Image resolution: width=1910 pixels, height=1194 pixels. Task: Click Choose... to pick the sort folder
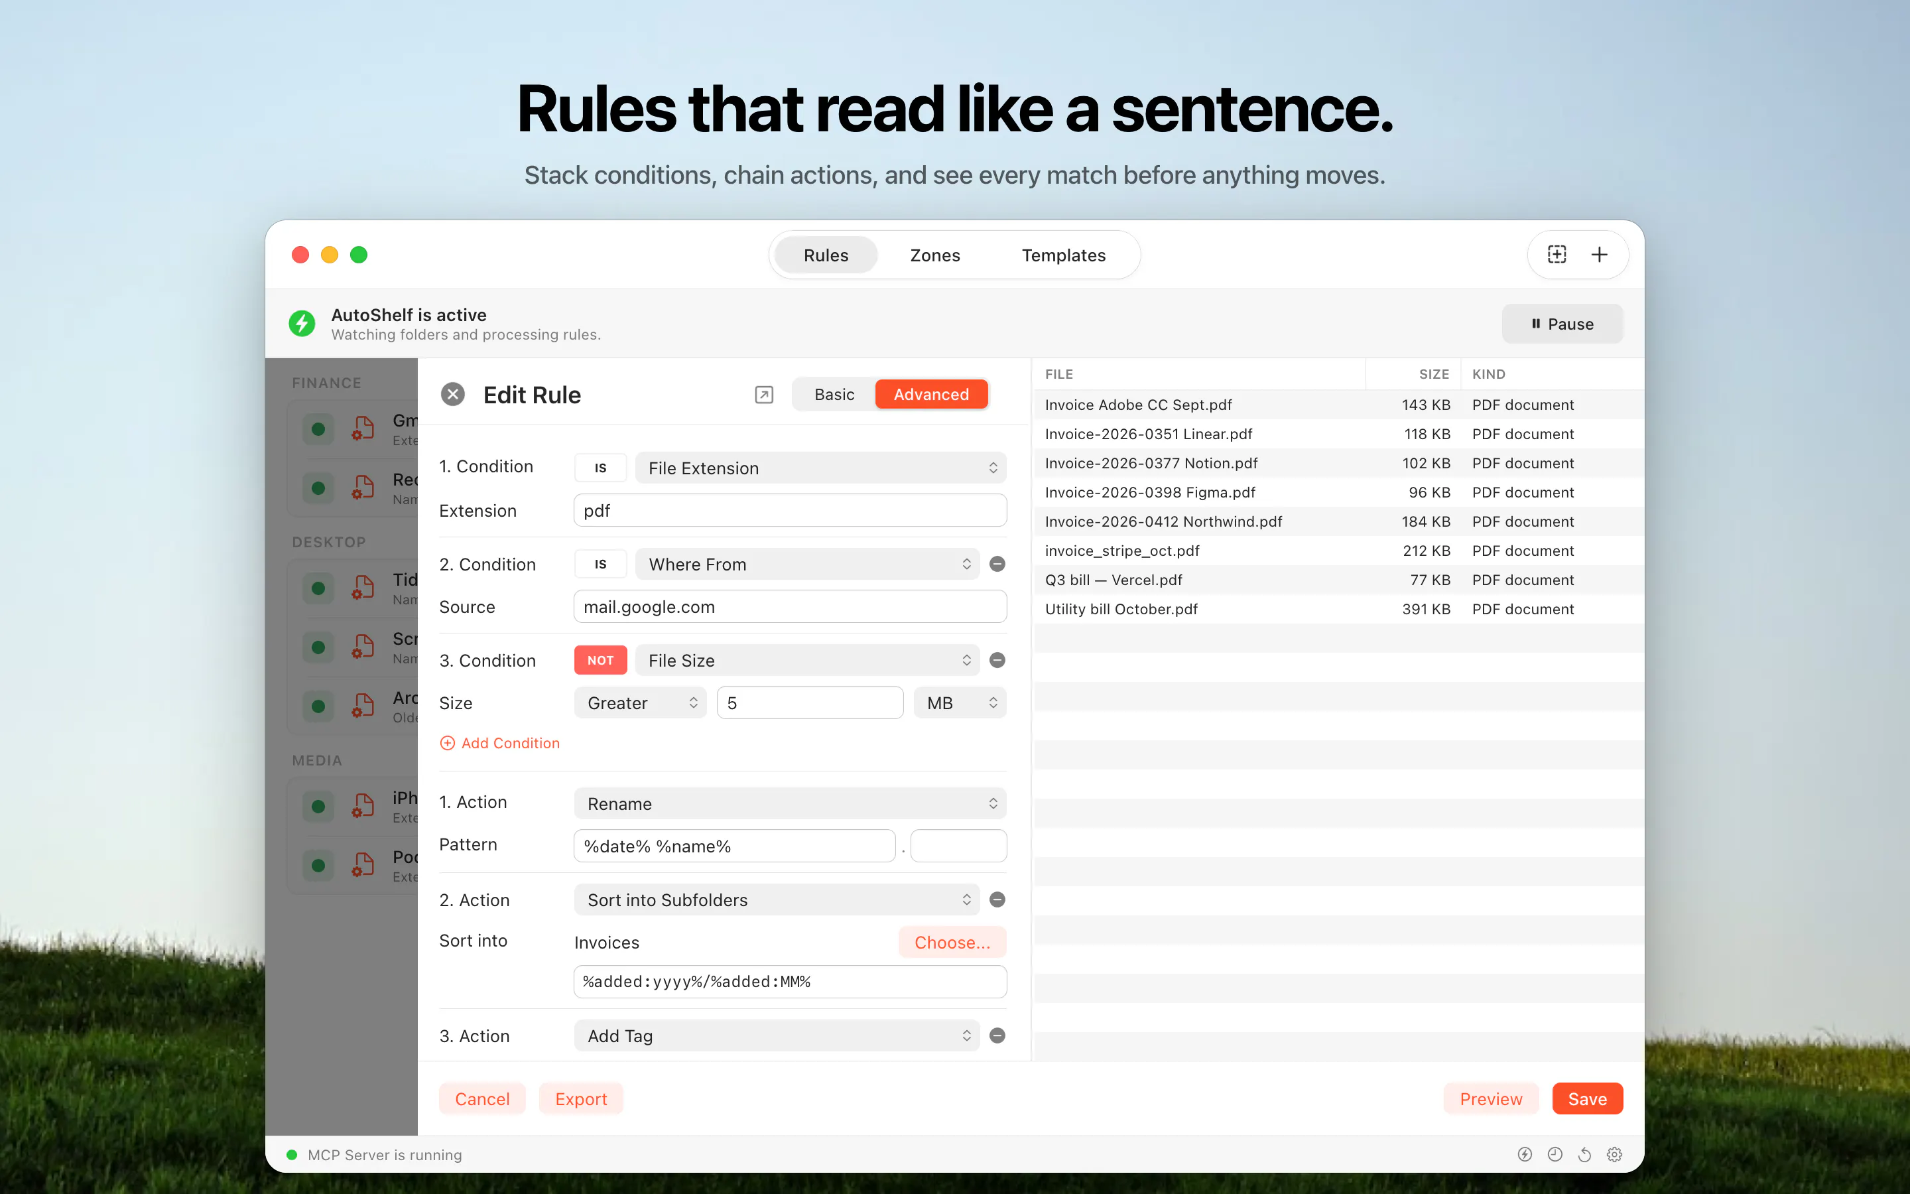[x=952, y=942]
